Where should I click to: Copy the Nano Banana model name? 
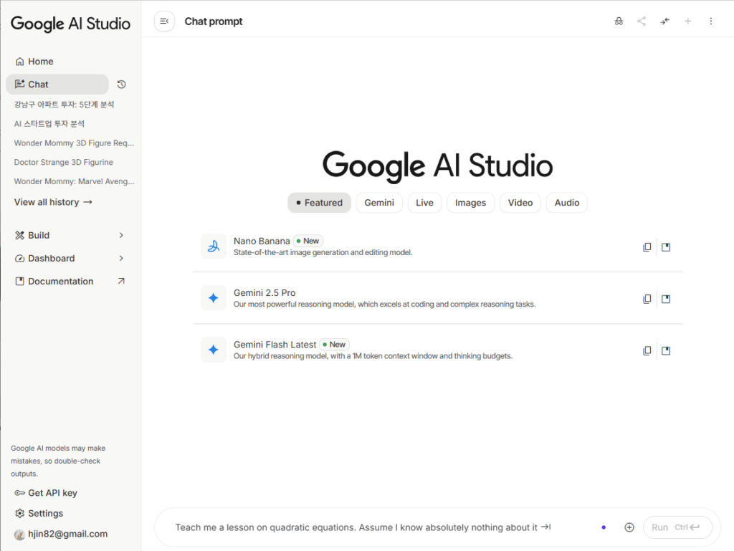pos(647,246)
